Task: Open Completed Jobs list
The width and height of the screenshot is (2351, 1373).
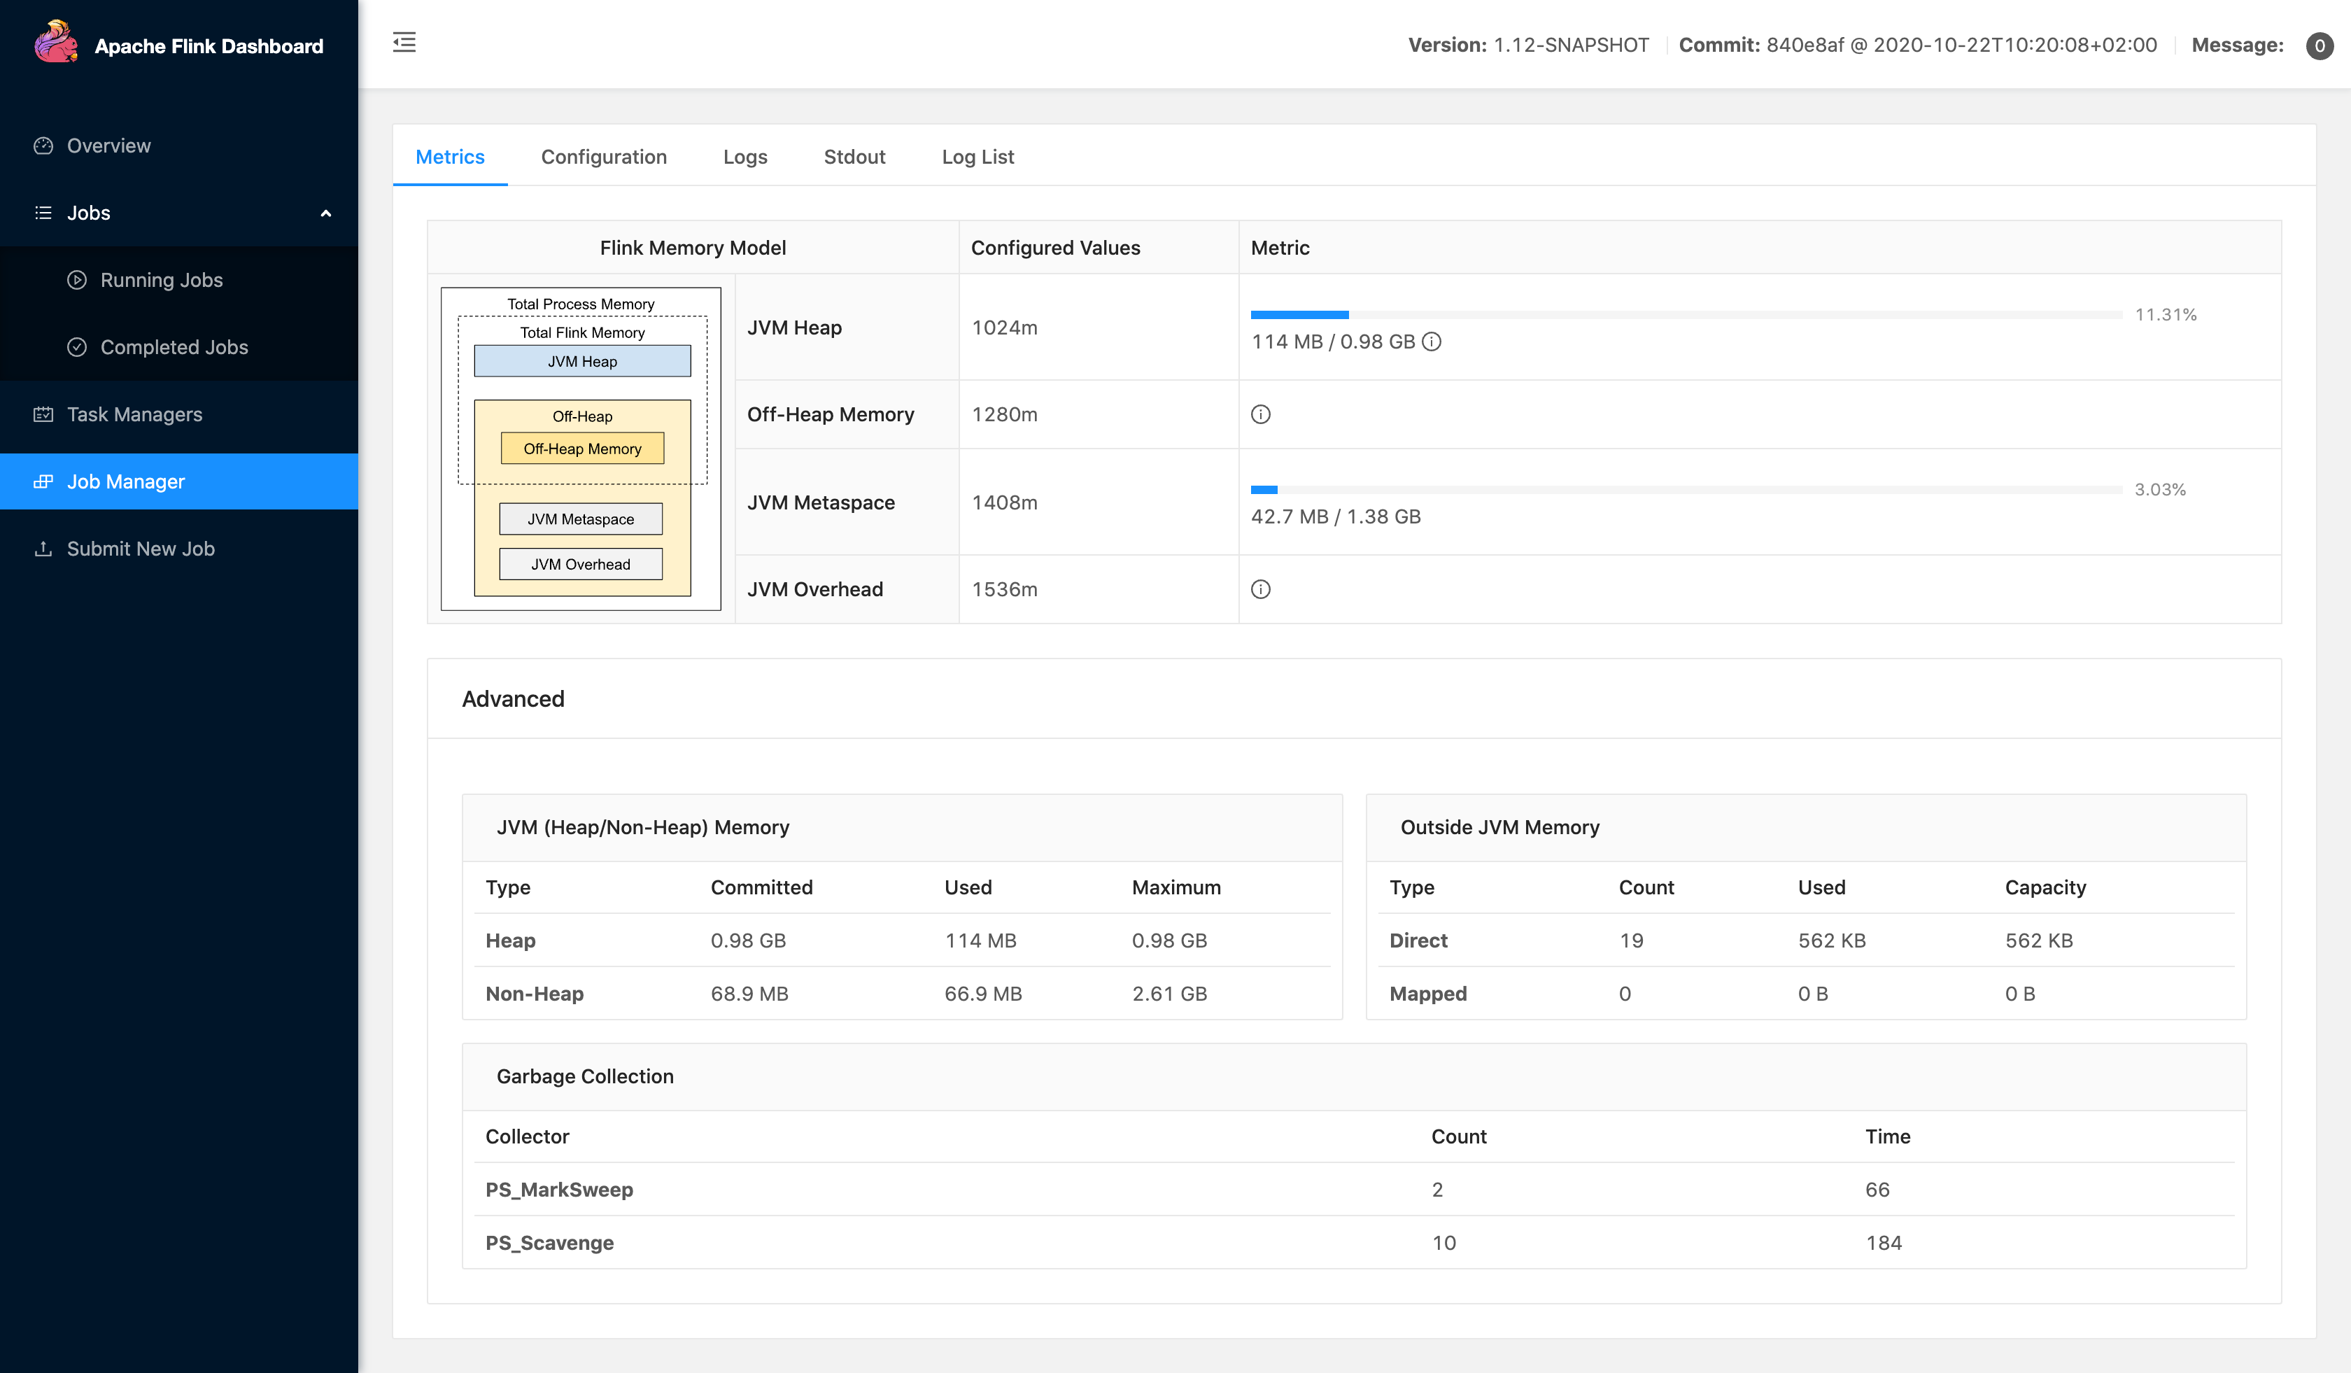Action: pyautogui.click(x=174, y=347)
